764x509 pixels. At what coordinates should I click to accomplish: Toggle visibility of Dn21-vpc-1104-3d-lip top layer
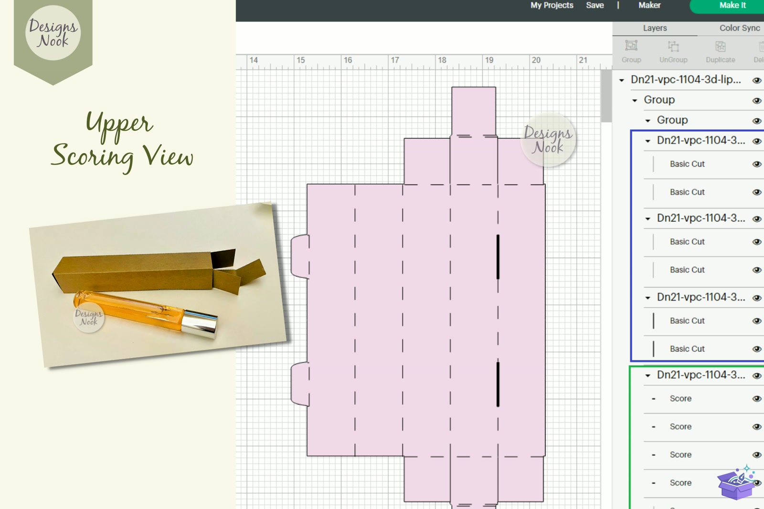(757, 81)
